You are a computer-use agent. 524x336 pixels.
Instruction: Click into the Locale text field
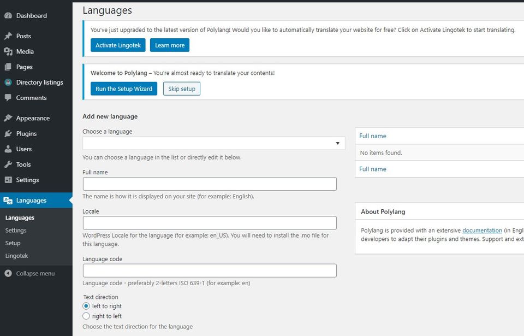pos(210,223)
